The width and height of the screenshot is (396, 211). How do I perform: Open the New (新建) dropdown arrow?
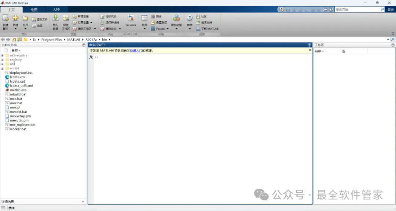(15, 29)
